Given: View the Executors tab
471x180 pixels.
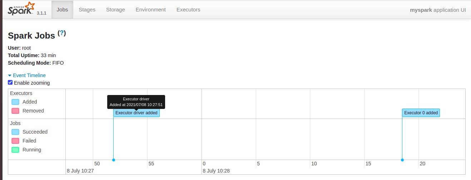Looking at the screenshot, I should (188, 10).
